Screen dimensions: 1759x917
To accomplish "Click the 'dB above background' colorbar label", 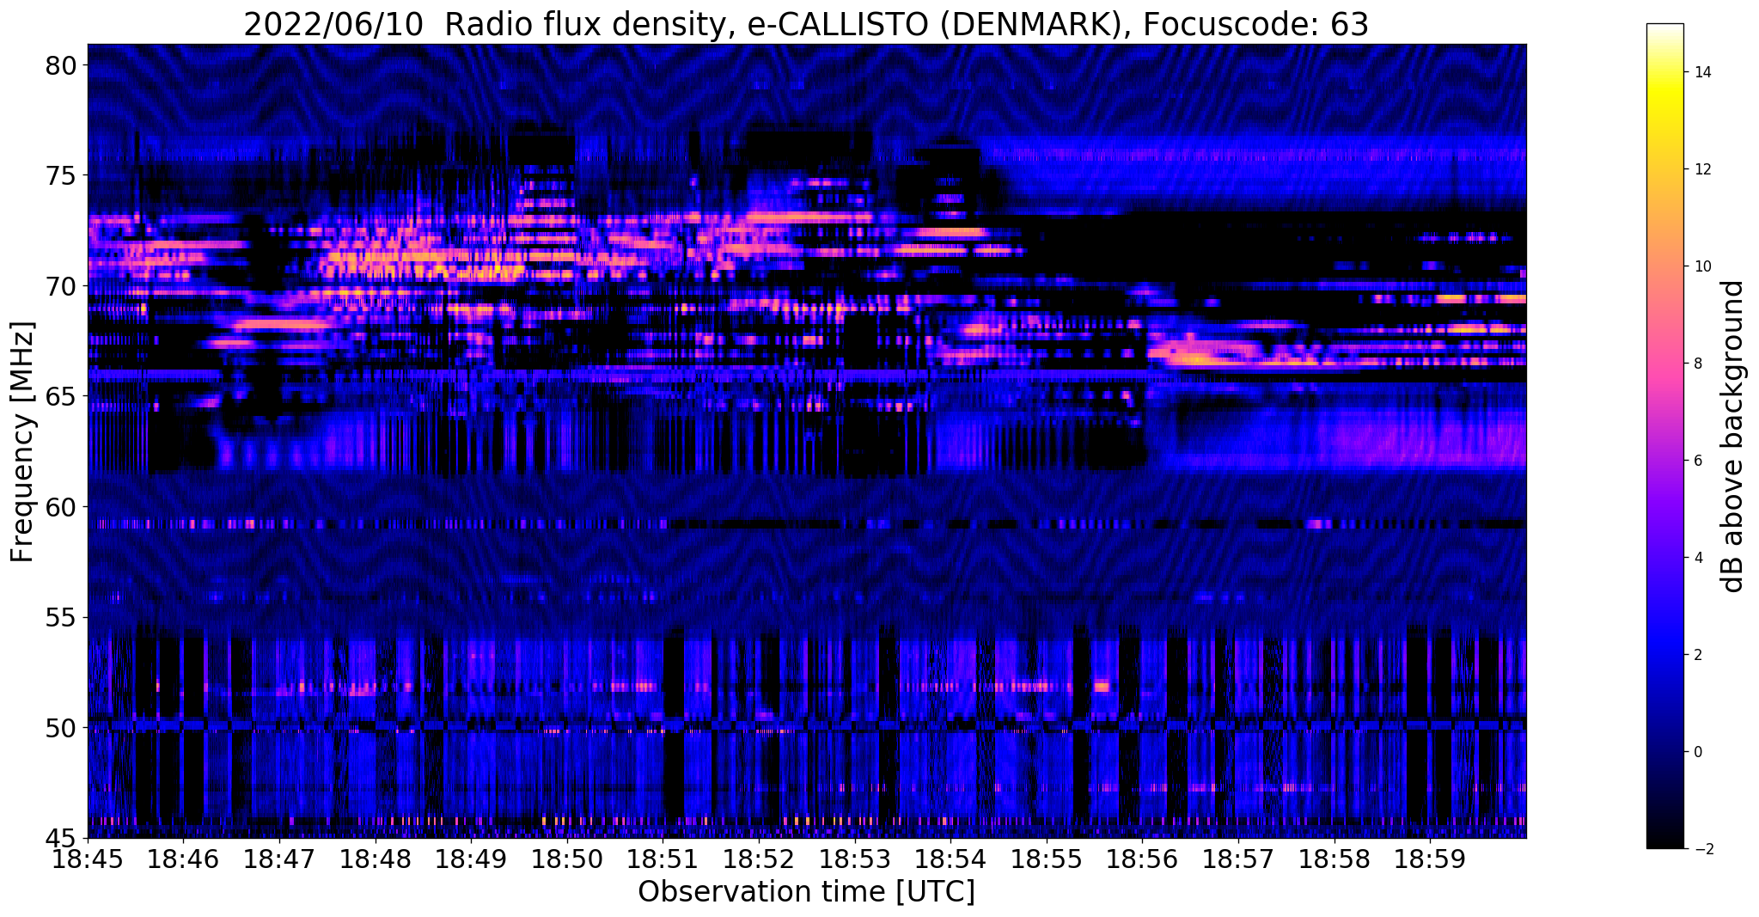I will tap(1733, 437).
